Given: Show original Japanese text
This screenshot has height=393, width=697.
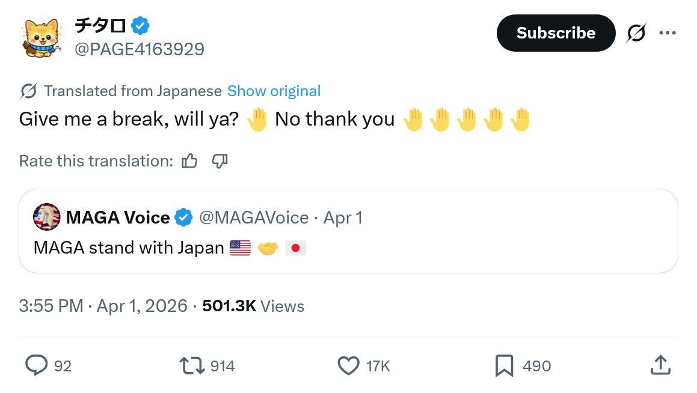Looking at the screenshot, I should (x=274, y=91).
